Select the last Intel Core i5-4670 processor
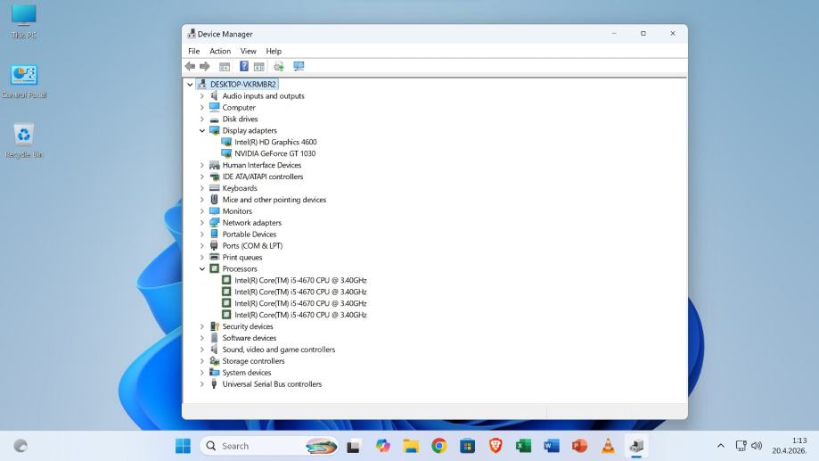Viewport: 819px width, 461px height. point(300,315)
